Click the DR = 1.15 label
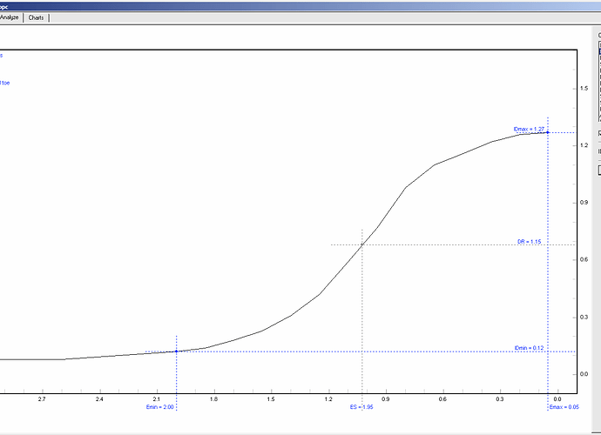The height and width of the screenshot is (435, 601). (530, 241)
